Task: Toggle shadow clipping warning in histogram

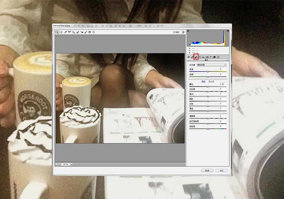Action: 188,31
